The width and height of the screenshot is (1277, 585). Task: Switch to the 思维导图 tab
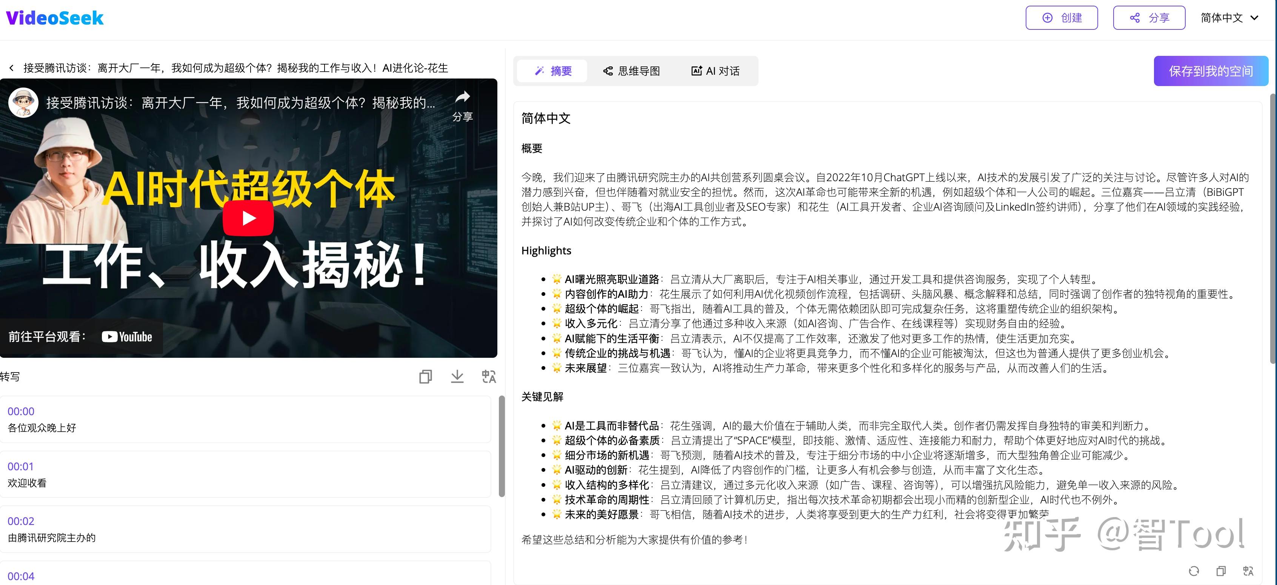(x=631, y=71)
